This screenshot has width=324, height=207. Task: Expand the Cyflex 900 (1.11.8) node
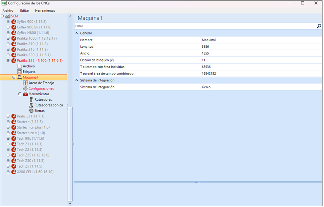(x=8, y=21)
